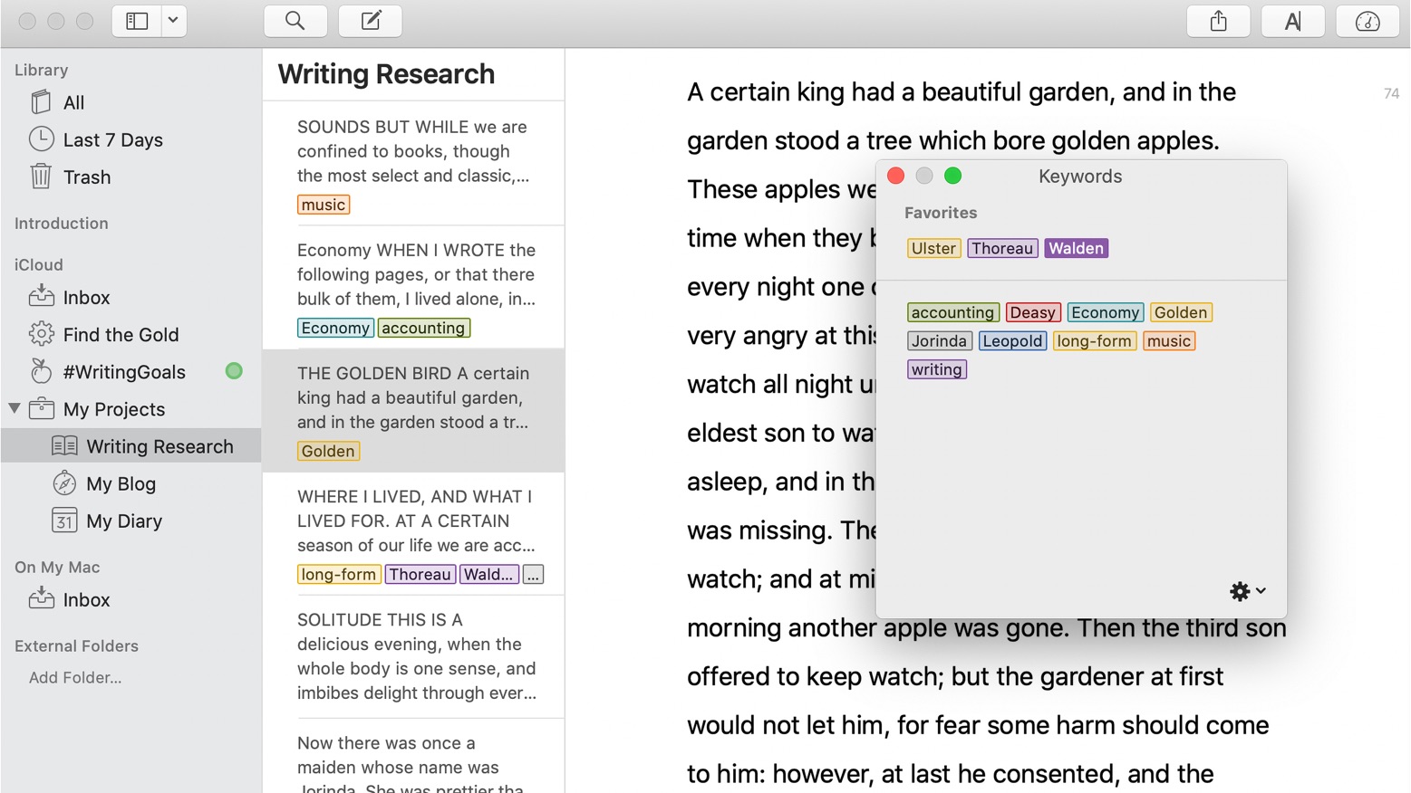Click the Economy tag on the Economy sheet
The width and height of the screenshot is (1411, 793).
[335, 328]
